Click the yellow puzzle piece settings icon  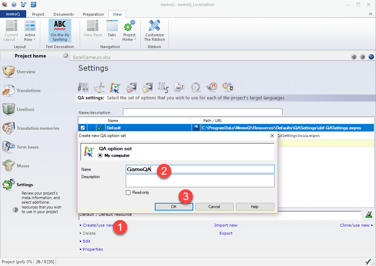(x=147, y=87)
